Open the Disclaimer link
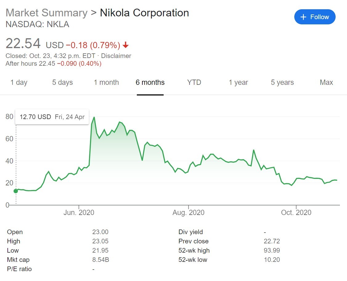This screenshot has width=347, height=281. tap(116, 56)
